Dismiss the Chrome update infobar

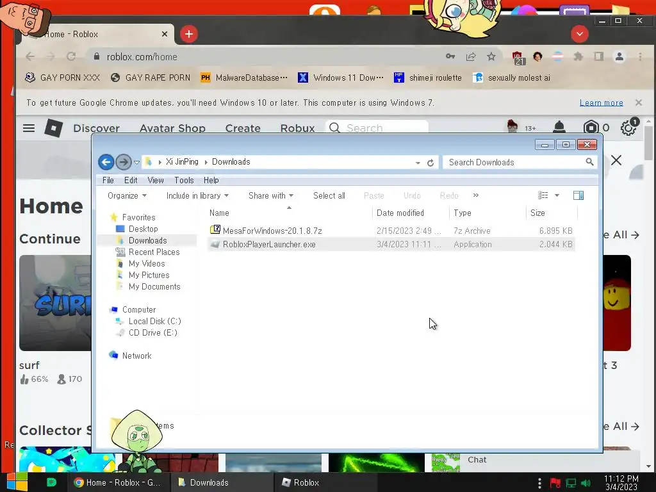pos(639,102)
